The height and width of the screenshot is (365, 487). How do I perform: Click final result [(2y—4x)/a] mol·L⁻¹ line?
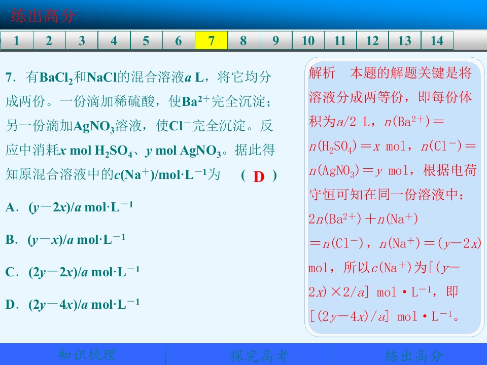[384, 316]
